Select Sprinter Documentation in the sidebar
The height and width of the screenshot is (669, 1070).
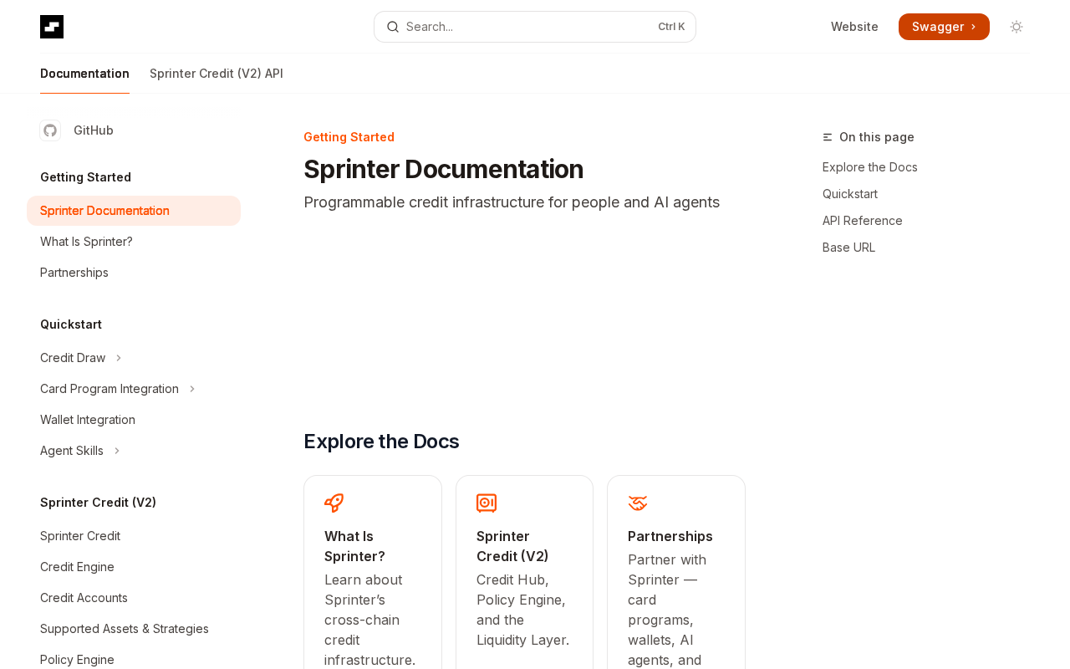(134, 211)
